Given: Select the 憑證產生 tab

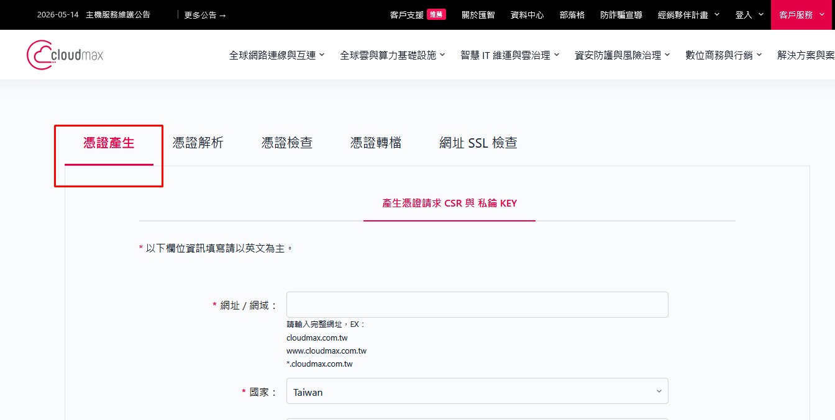Looking at the screenshot, I should (109, 144).
